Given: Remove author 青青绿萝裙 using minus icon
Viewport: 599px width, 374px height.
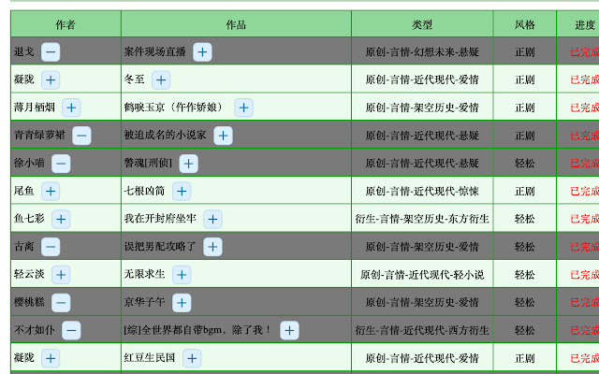Looking at the screenshot, I should coord(81,136).
